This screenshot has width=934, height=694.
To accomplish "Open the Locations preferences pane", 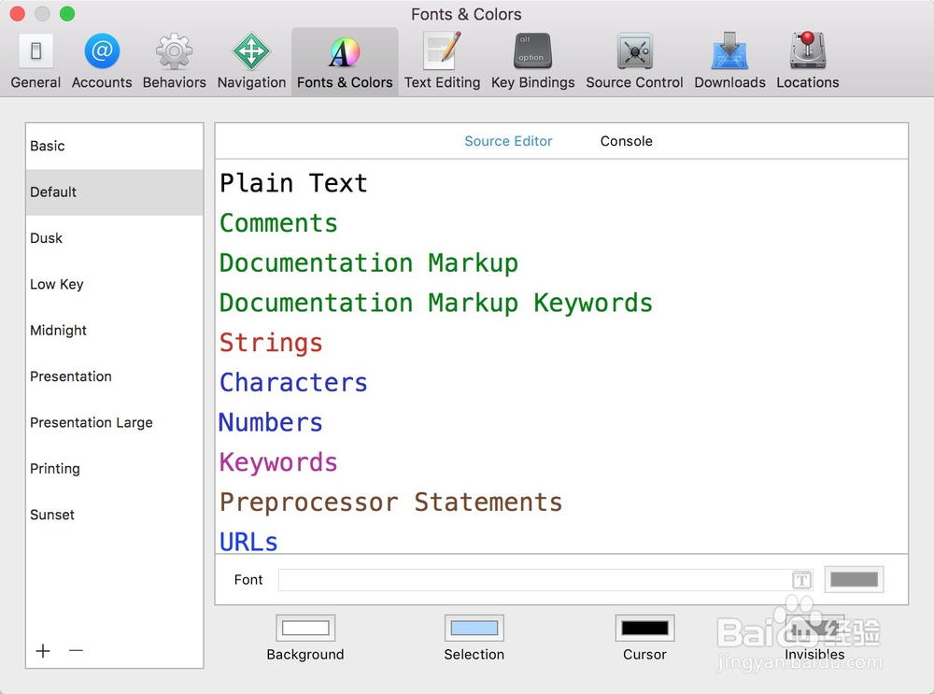I will point(807,61).
